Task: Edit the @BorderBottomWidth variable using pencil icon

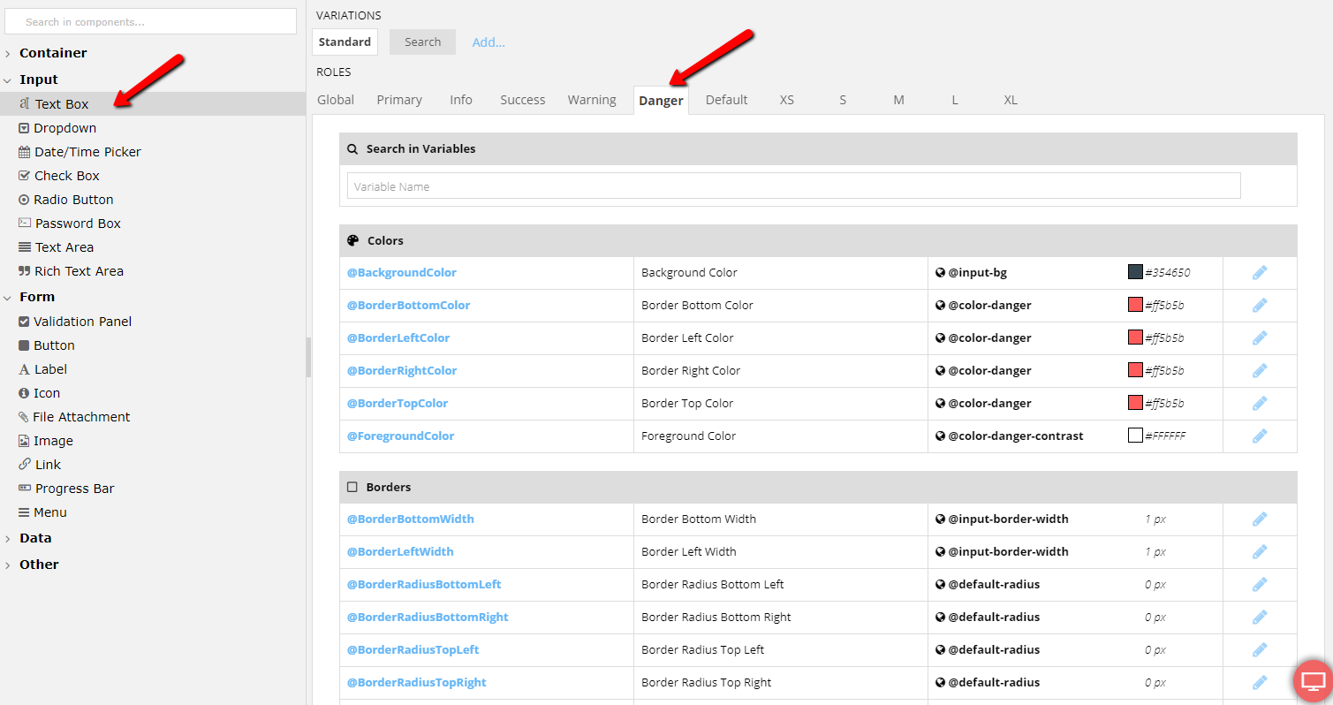Action: coord(1260,519)
